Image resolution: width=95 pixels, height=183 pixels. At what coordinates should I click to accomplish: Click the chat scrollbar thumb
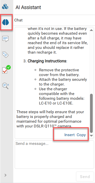91,113
